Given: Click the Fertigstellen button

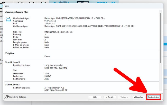Looking at the screenshot, I should coord(153,97).
